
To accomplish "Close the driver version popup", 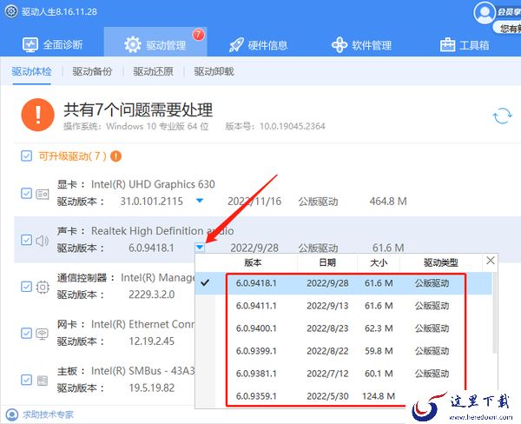I will (491, 261).
